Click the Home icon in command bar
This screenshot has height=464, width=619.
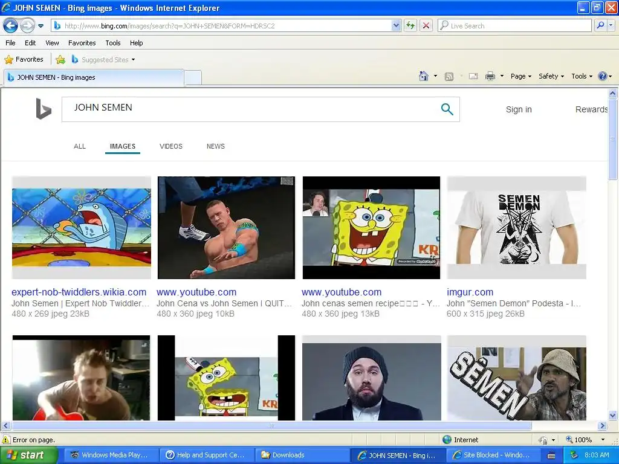[424, 76]
